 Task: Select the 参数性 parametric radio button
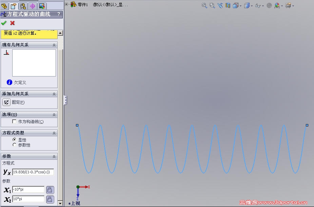coord(14,145)
